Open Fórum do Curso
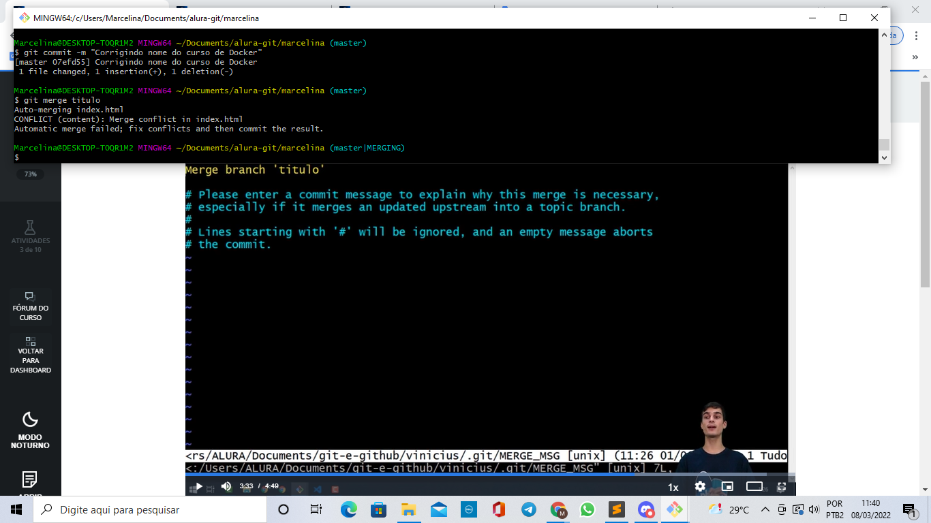Screen dimensions: 931x523 tap(30, 306)
